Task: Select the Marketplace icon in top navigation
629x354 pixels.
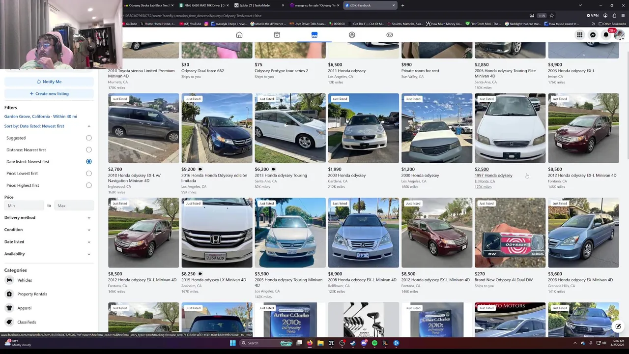Action: tap(314, 35)
